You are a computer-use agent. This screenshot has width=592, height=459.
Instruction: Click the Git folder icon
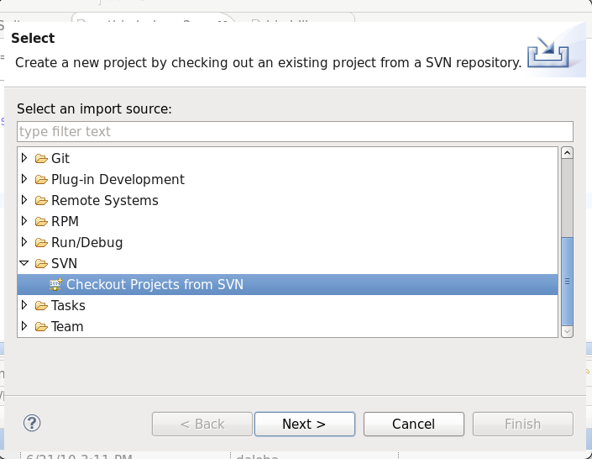coord(41,159)
